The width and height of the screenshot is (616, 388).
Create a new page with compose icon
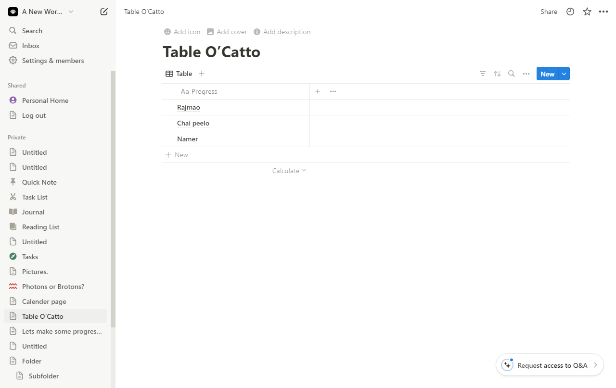(104, 12)
